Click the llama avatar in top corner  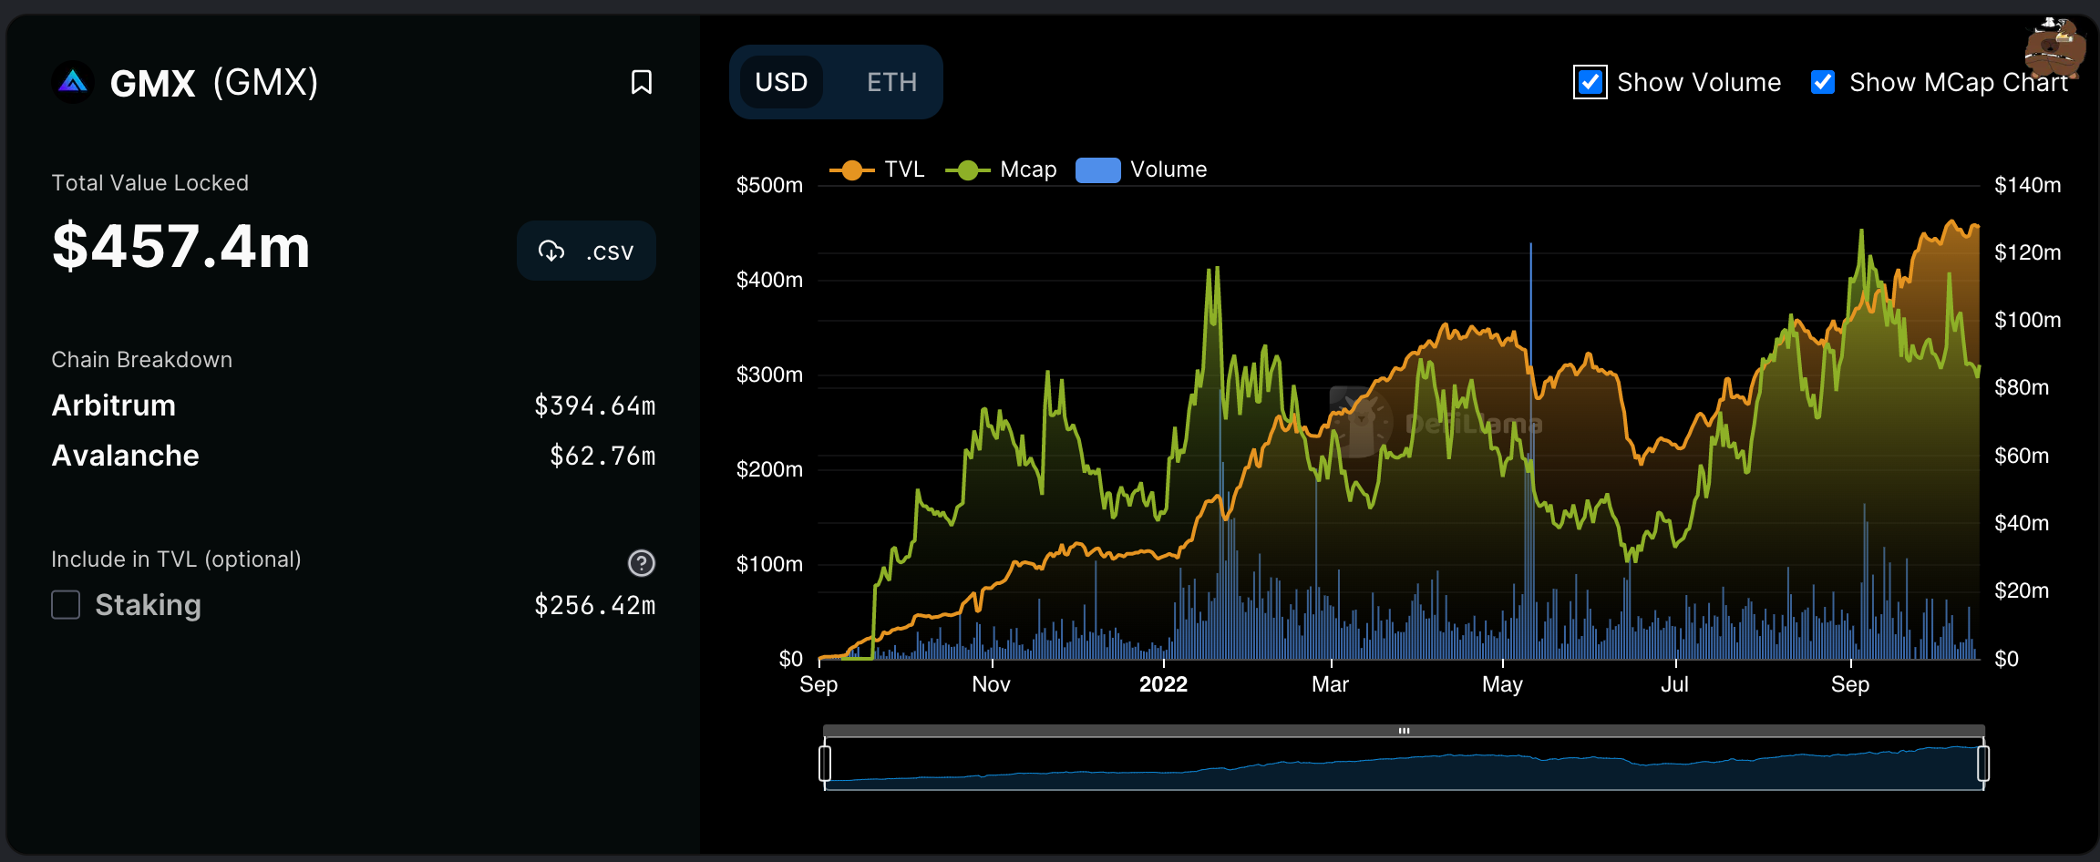tap(2054, 47)
